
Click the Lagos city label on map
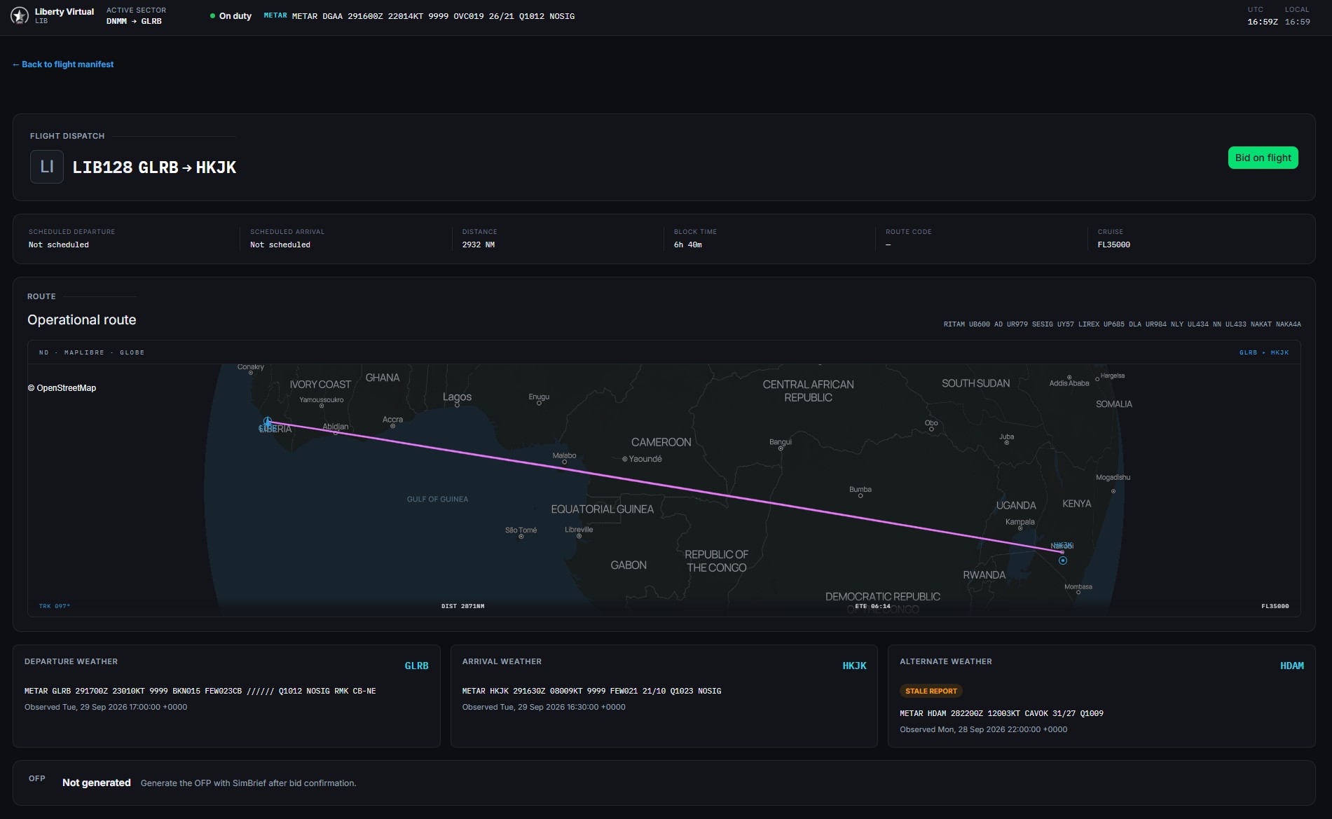point(457,397)
